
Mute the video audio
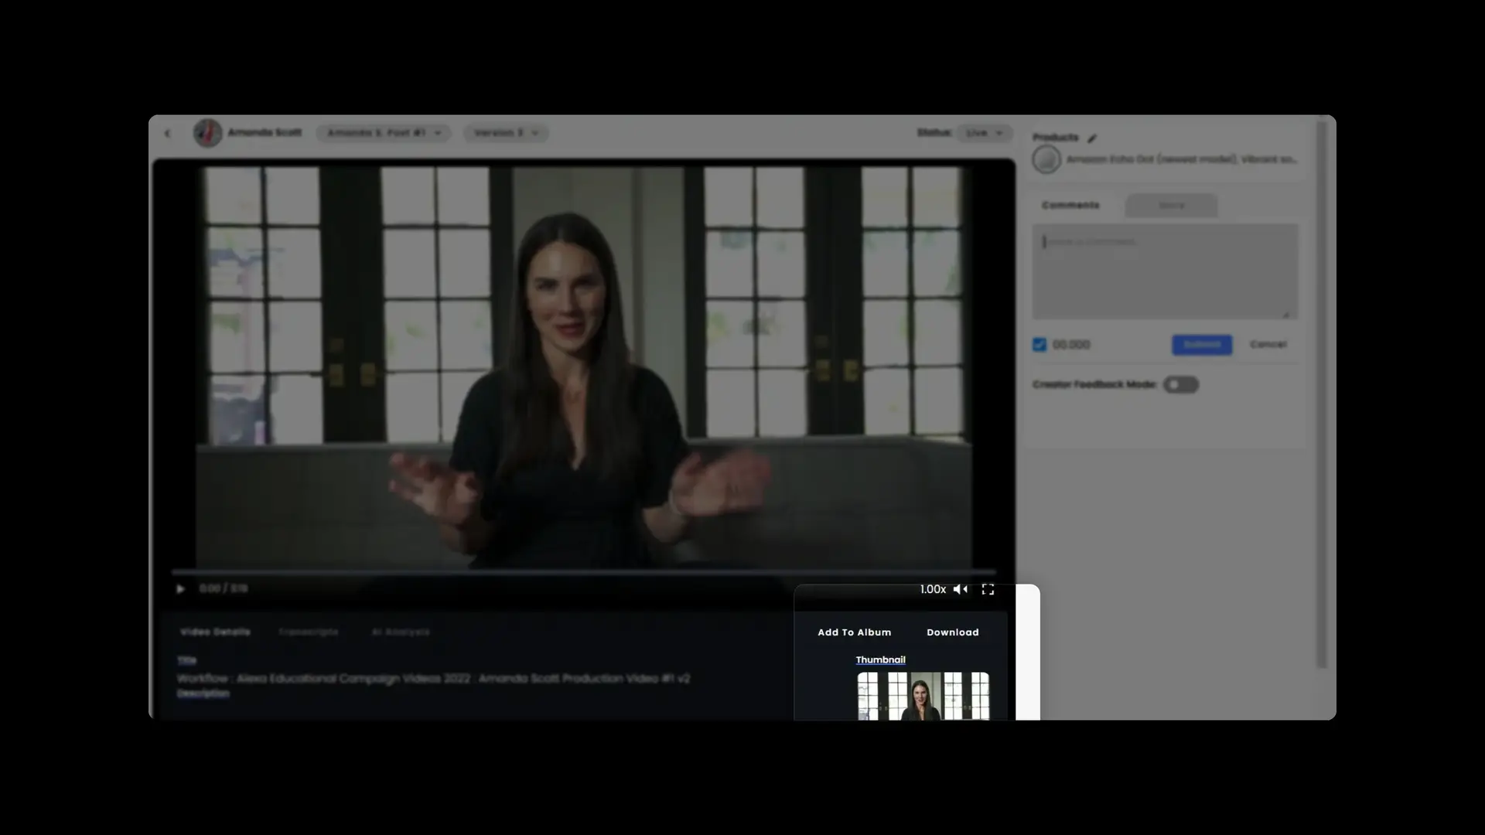click(960, 588)
